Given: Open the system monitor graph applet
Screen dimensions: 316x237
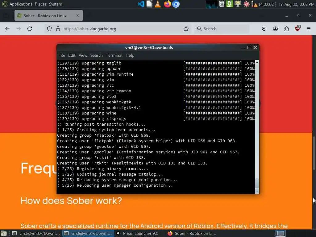Looking at the screenshot, I should (x=212, y=4).
